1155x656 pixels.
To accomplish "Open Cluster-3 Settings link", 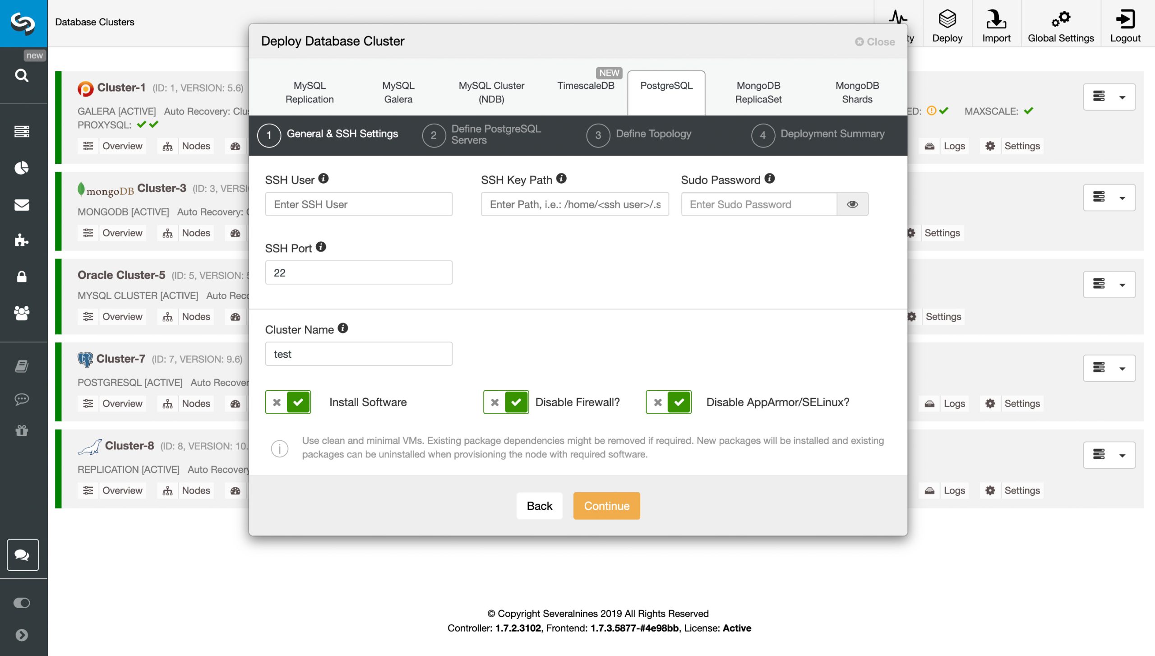I will tap(935, 233).
